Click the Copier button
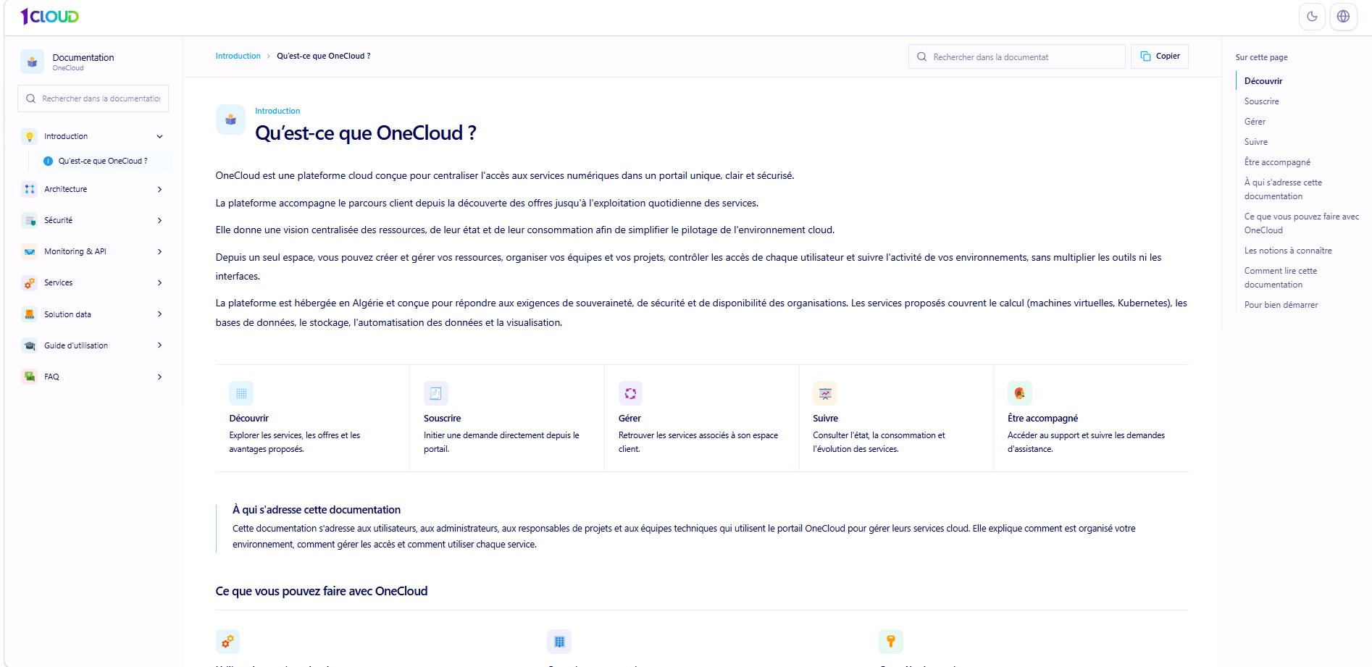This screenshot has height=667, width=1372. click(1160, 56)
